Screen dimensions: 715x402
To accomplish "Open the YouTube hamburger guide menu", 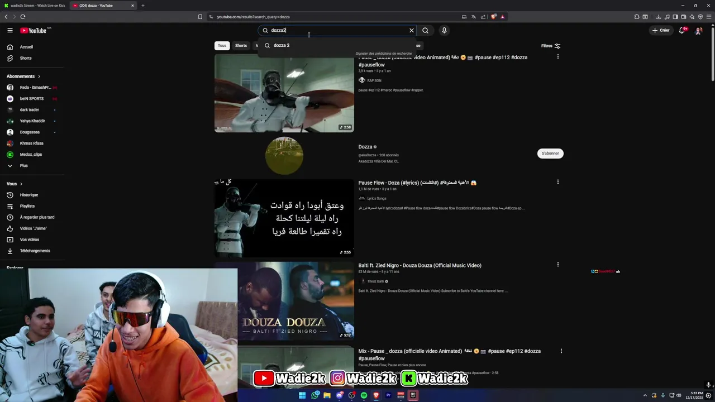I will point(9,31).
